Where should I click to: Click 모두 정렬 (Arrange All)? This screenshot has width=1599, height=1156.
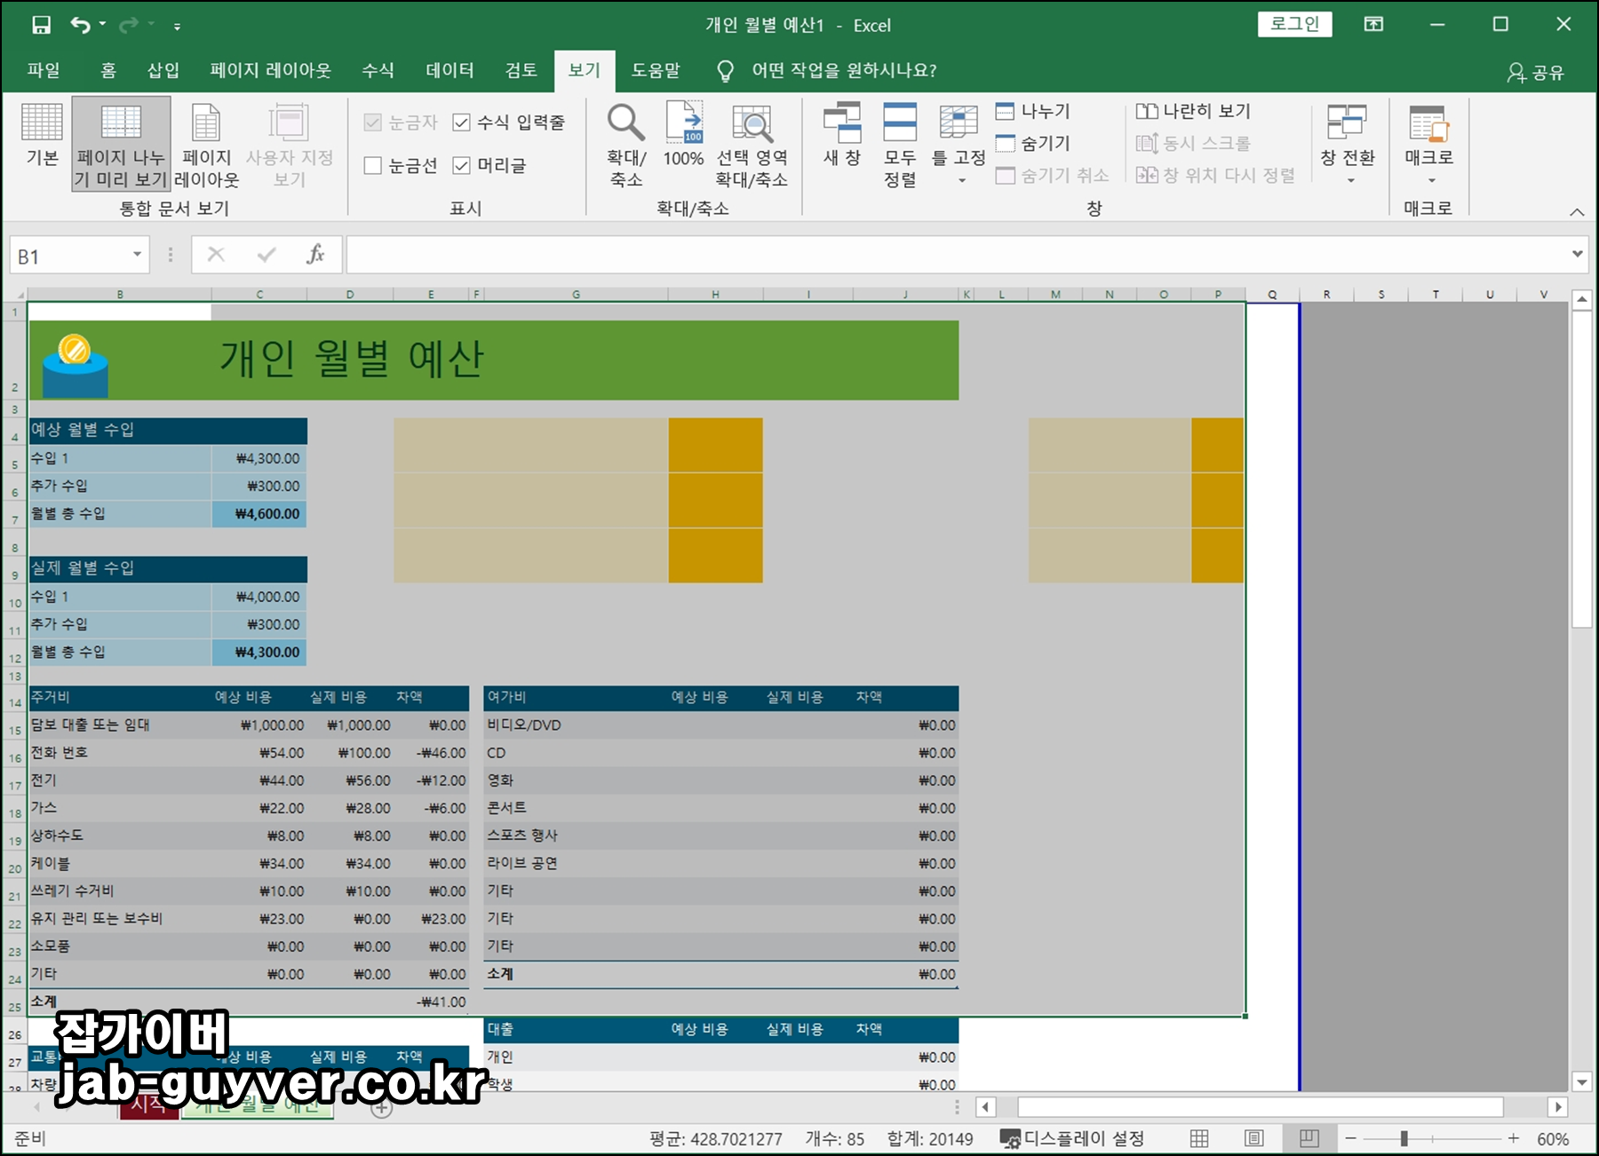click(900, 144)
